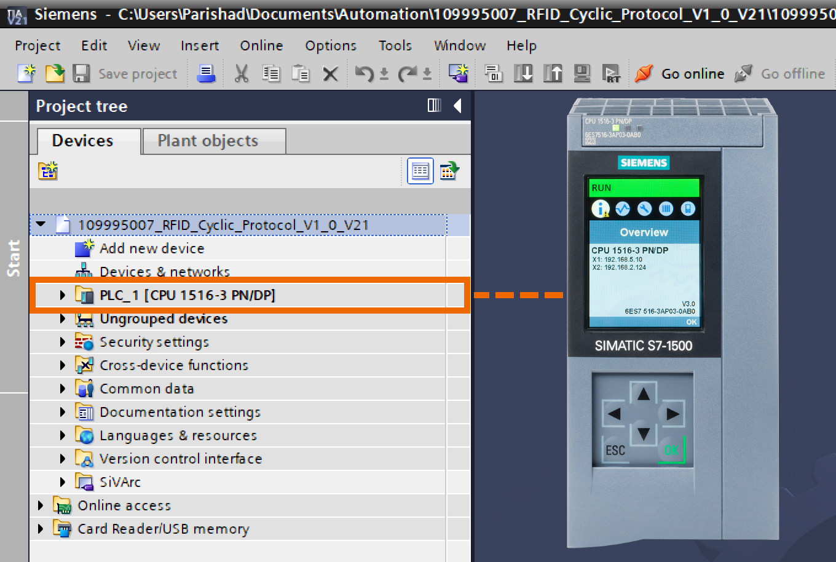Click the Download to device icon
This screenshot has width=836, height=562.
pyautogui.click(x=523, y=74)
